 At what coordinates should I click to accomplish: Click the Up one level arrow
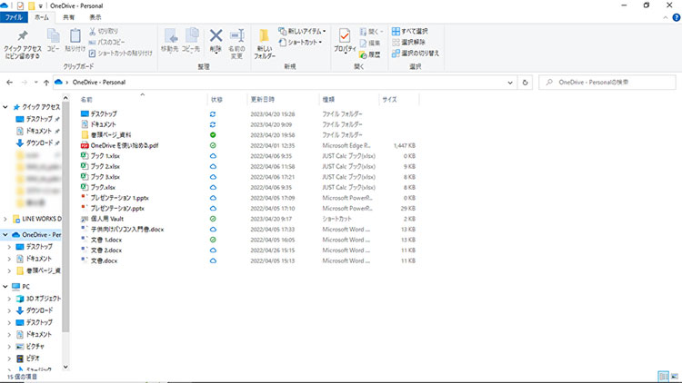46,82
